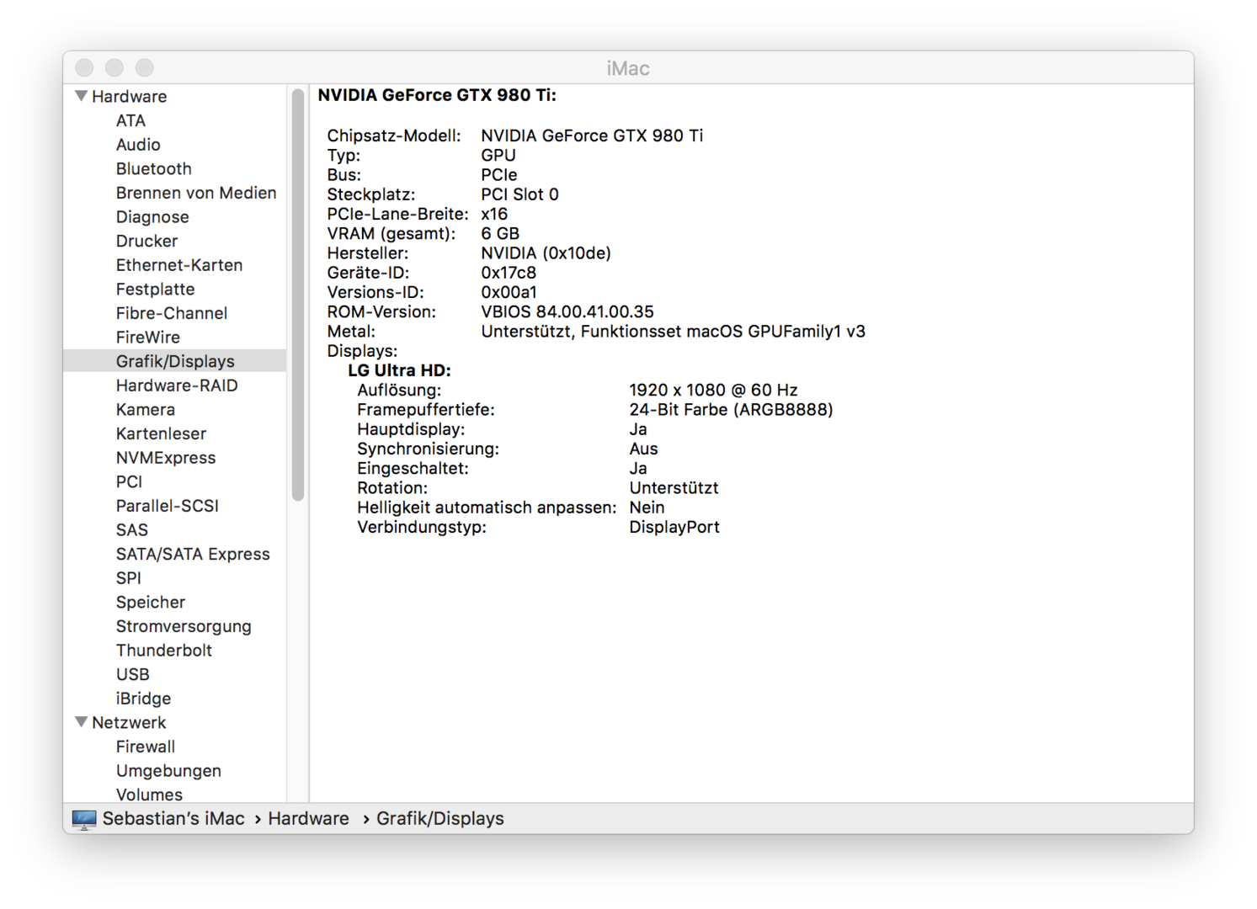
Task: Collapse the Netzwerk section triangle
Action: point(82,722)
